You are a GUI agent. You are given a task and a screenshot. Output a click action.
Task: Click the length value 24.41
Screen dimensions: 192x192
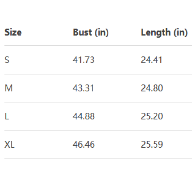coord(151,60)
